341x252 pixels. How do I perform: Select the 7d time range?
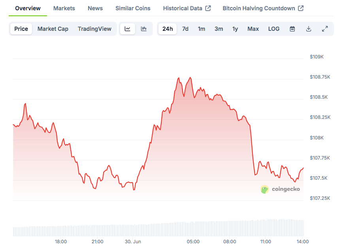[185, 29]
